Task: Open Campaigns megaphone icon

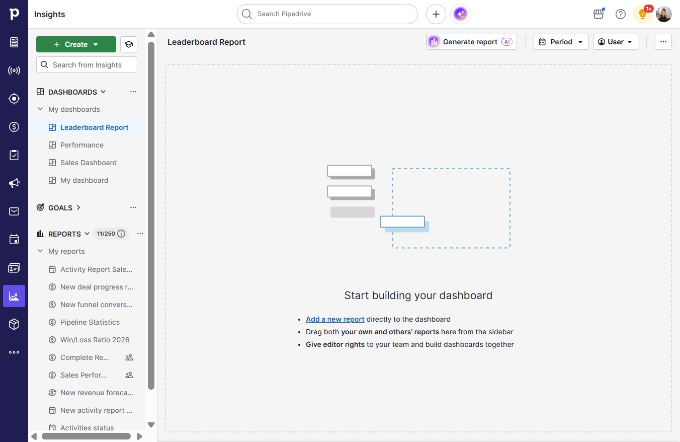Action: [14, 183]
